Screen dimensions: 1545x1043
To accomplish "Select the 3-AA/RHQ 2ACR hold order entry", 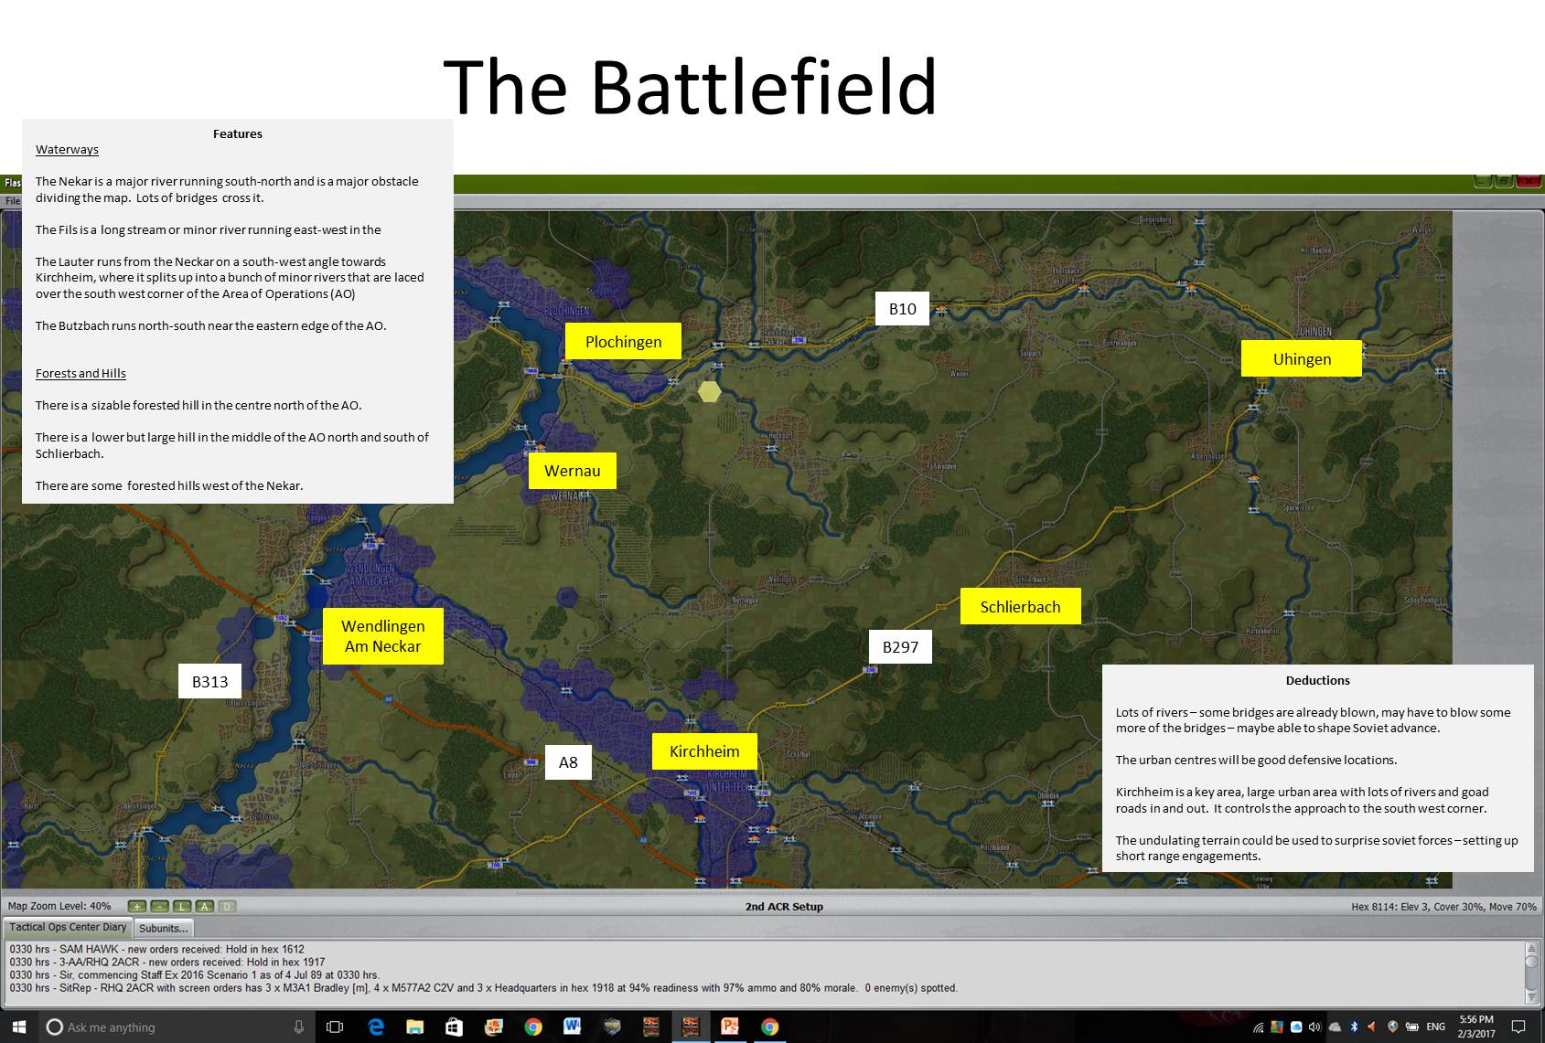I will pos(167,963).
